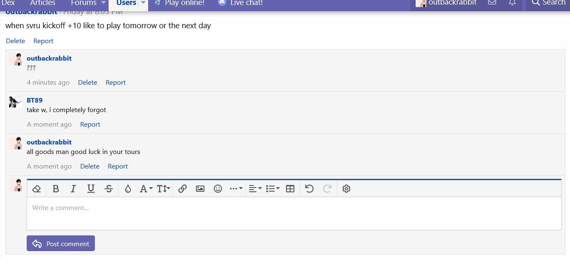
Task: Click the eraser remove formatting icon
Action: pyautogui.click(x=37, y=189)
